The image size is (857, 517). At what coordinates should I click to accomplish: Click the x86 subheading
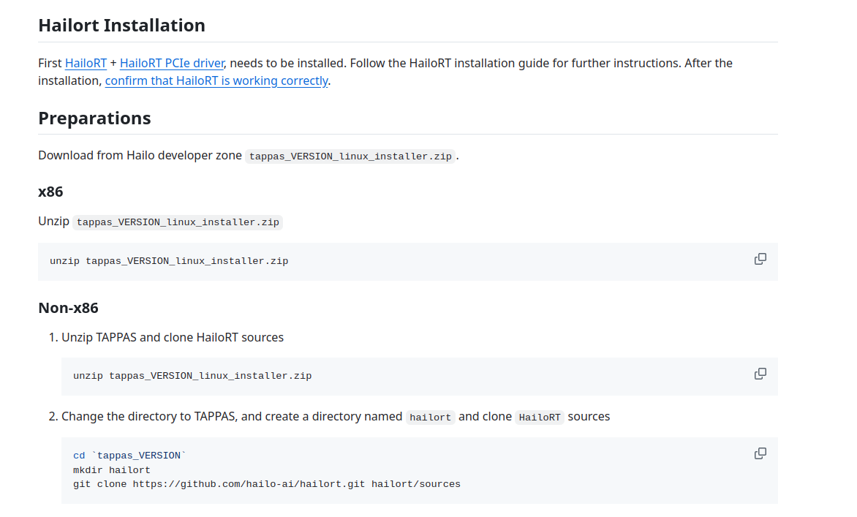click(50, 192)
